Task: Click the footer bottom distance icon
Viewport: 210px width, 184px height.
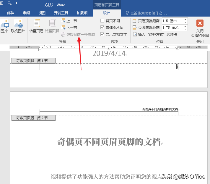Action: 135,28
